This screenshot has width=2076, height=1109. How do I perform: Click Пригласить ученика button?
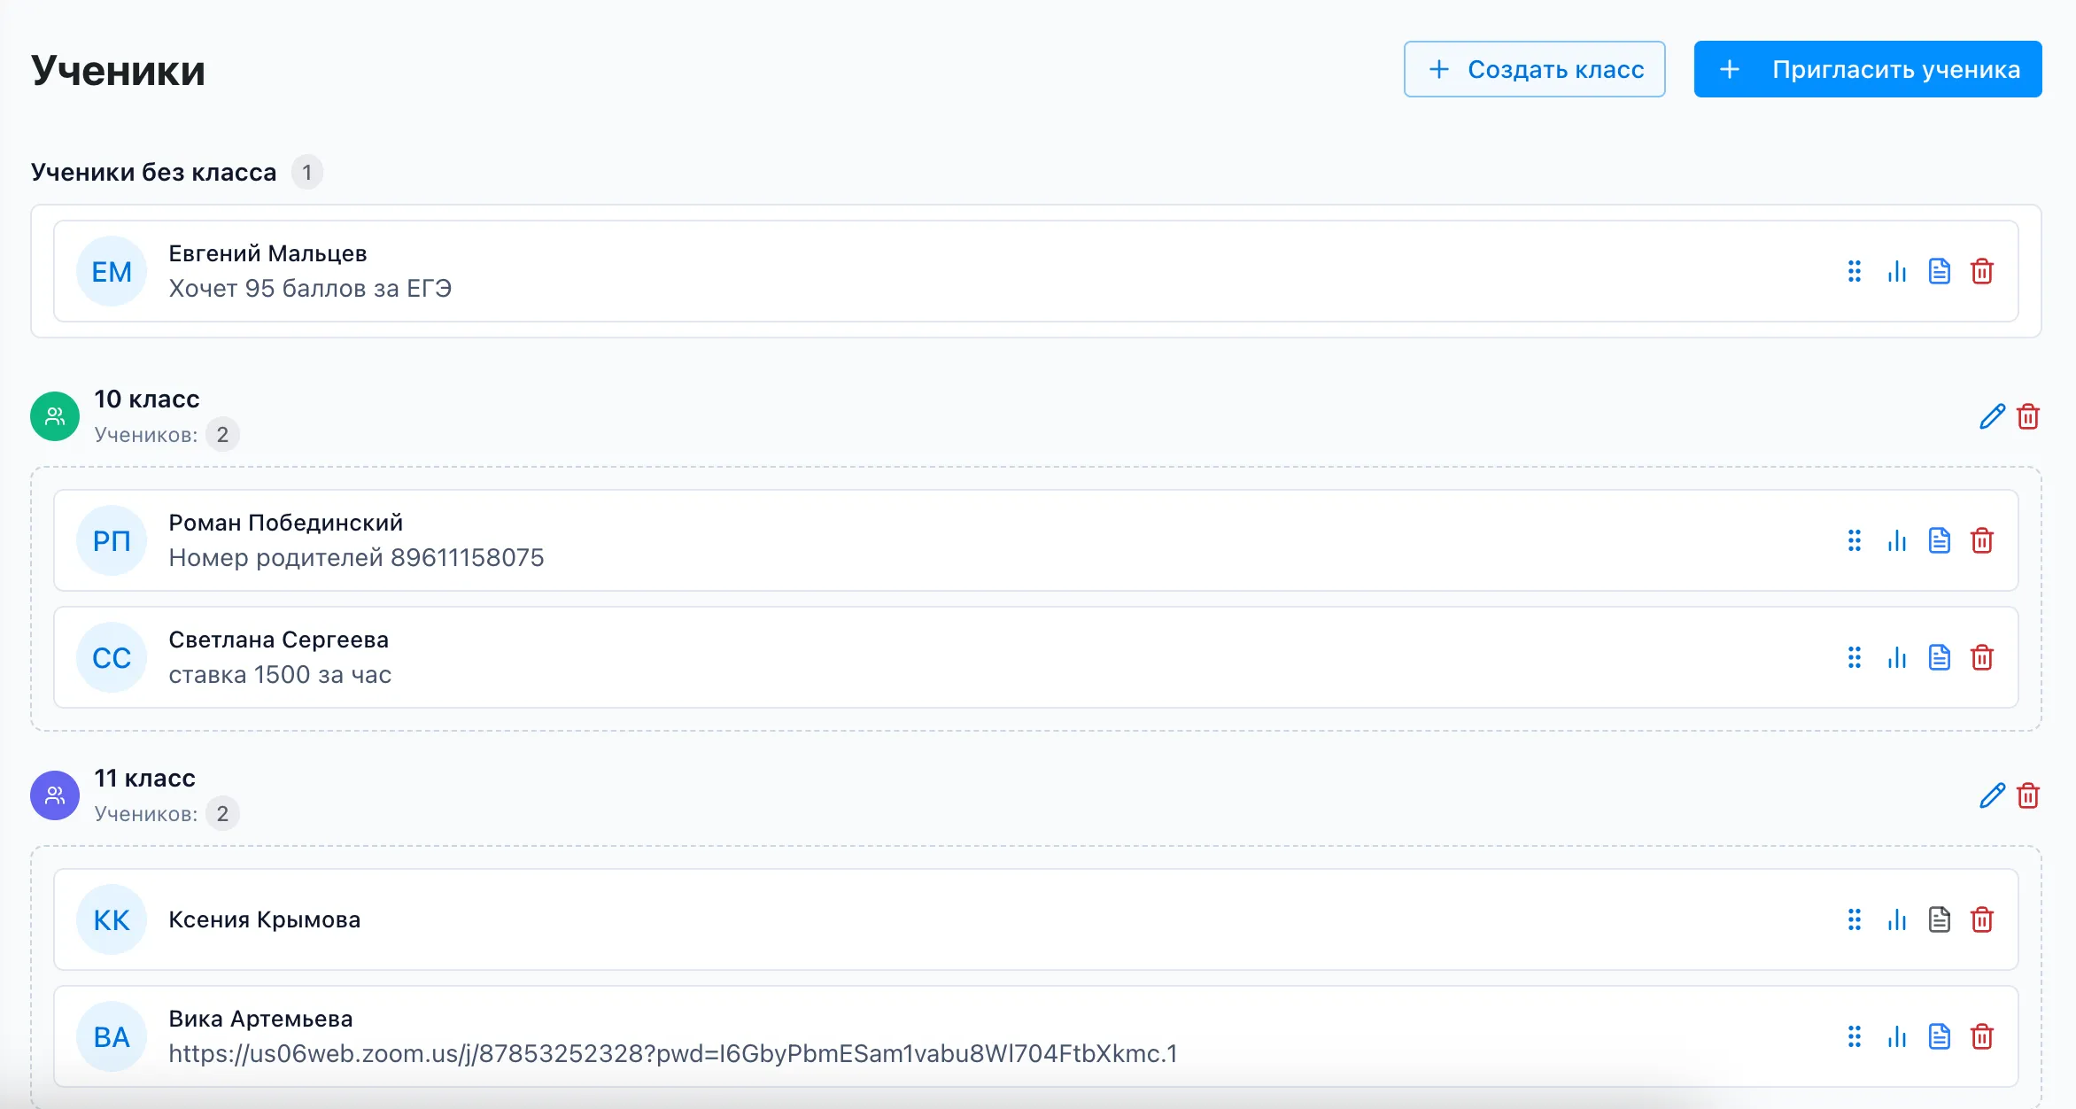tap(1868, 69)
